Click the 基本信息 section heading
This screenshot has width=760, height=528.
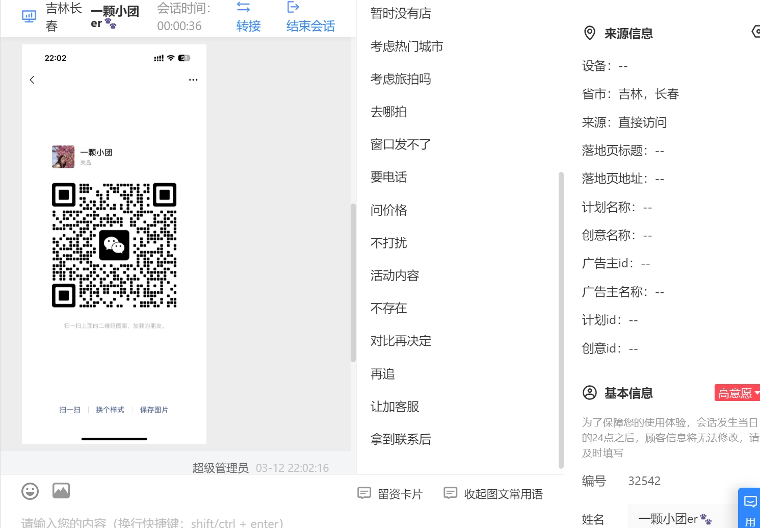point(628,393)
